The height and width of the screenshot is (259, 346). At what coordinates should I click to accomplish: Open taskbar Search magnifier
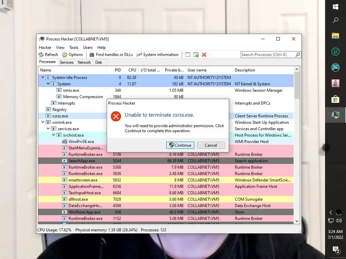click(336, 20)
